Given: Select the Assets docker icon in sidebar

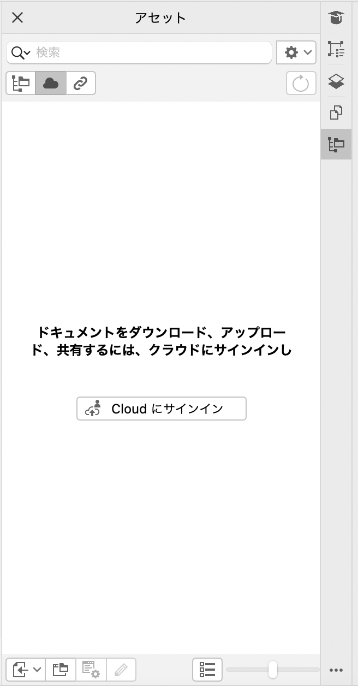Looking at the screenshot, I should (336, 144).
